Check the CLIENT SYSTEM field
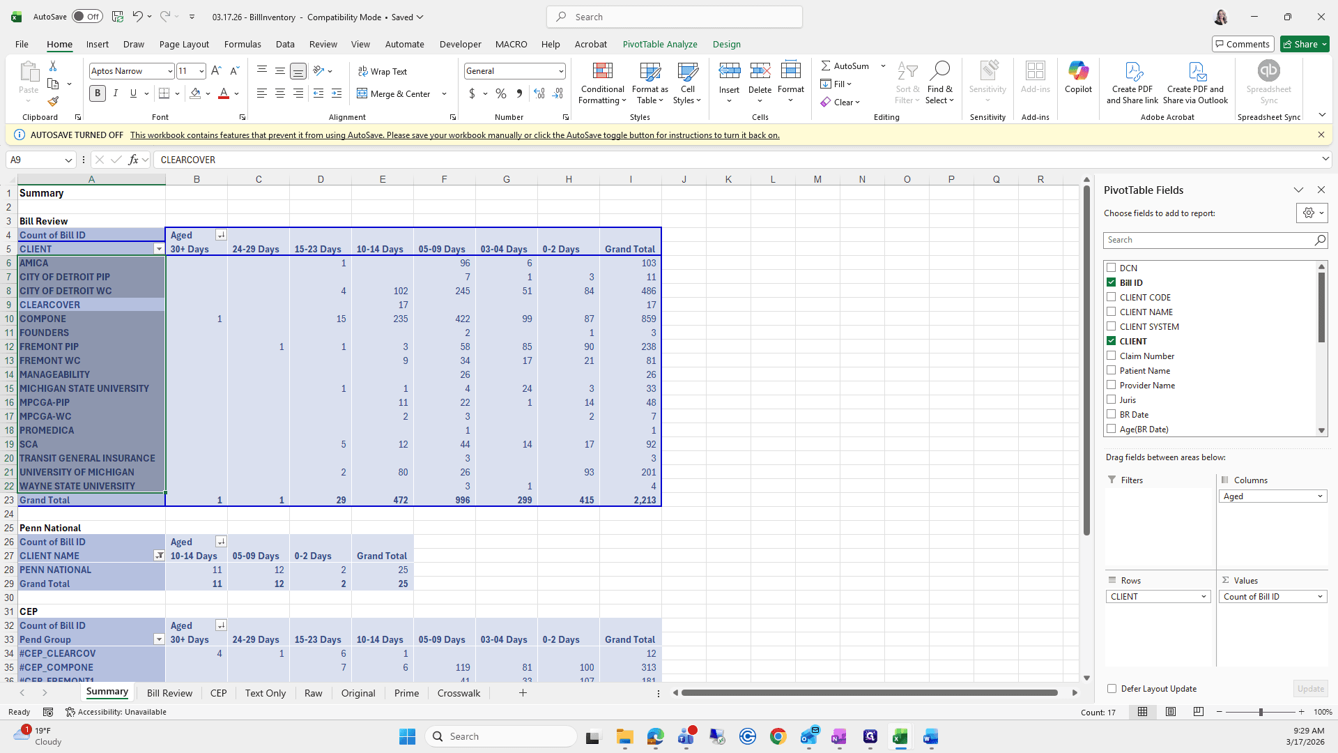This screenshot has height=753, width=1338. pos(1112,326)
